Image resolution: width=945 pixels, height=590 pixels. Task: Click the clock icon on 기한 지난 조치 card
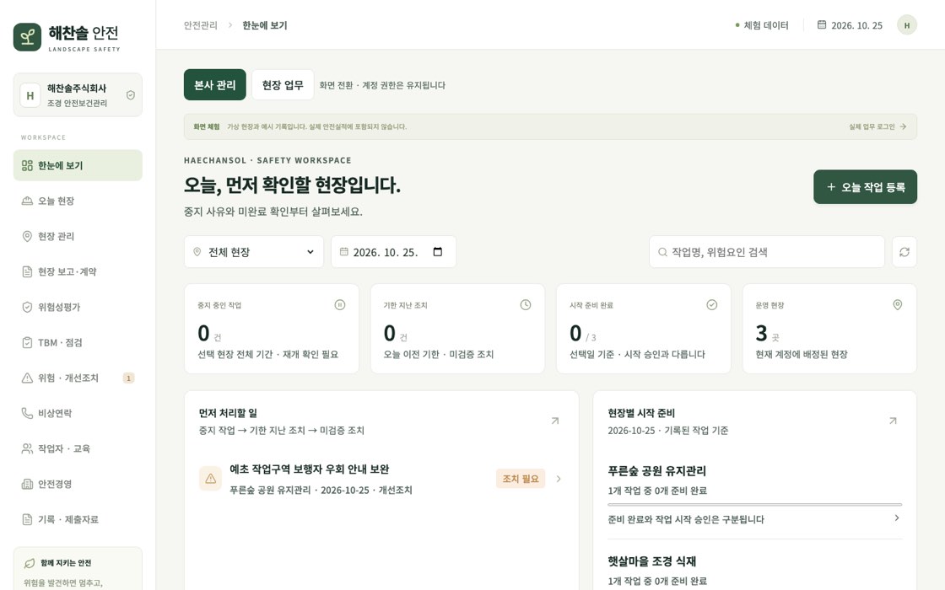526,304
